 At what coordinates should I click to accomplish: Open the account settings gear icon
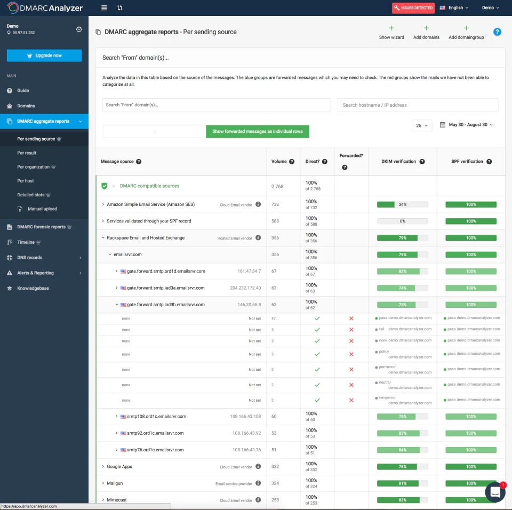[x=79, y=29]
